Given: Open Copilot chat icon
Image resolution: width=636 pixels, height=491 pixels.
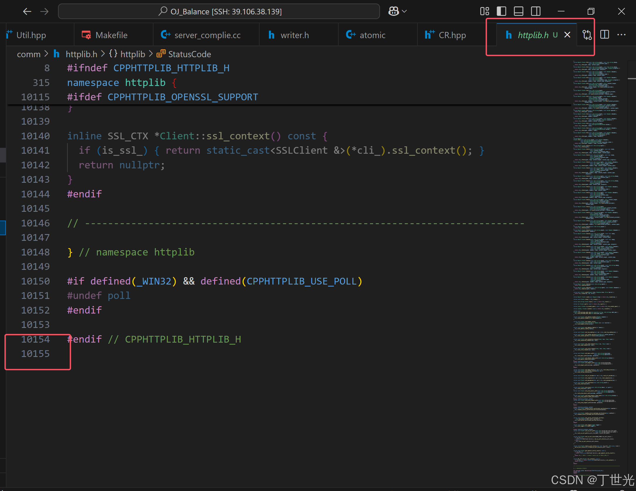Looking at the screenshot, I should click(393, 11).
